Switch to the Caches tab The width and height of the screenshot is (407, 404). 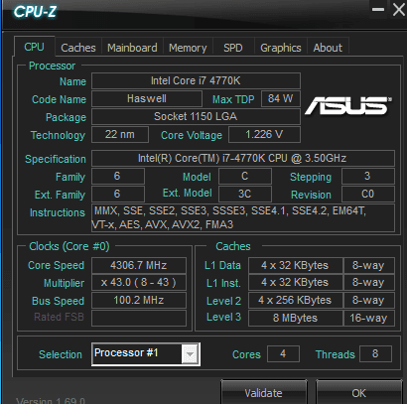pyautogui.click(x=78, y=48)
